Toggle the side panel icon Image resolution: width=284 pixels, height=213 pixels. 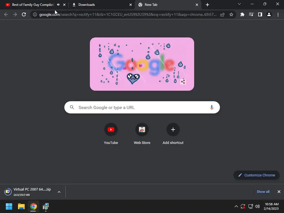tap(260, 14)
